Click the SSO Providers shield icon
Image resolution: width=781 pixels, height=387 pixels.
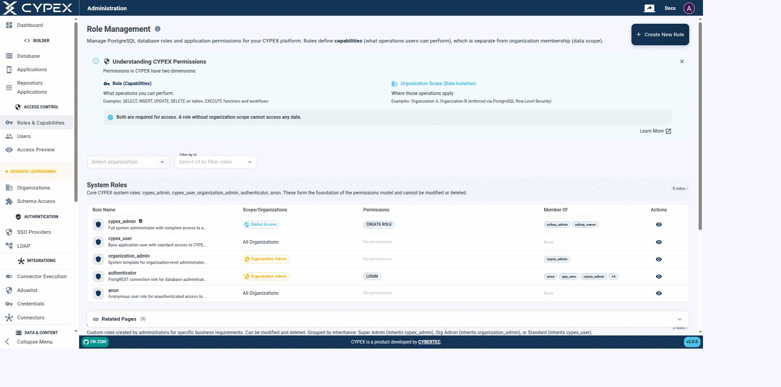9,232
